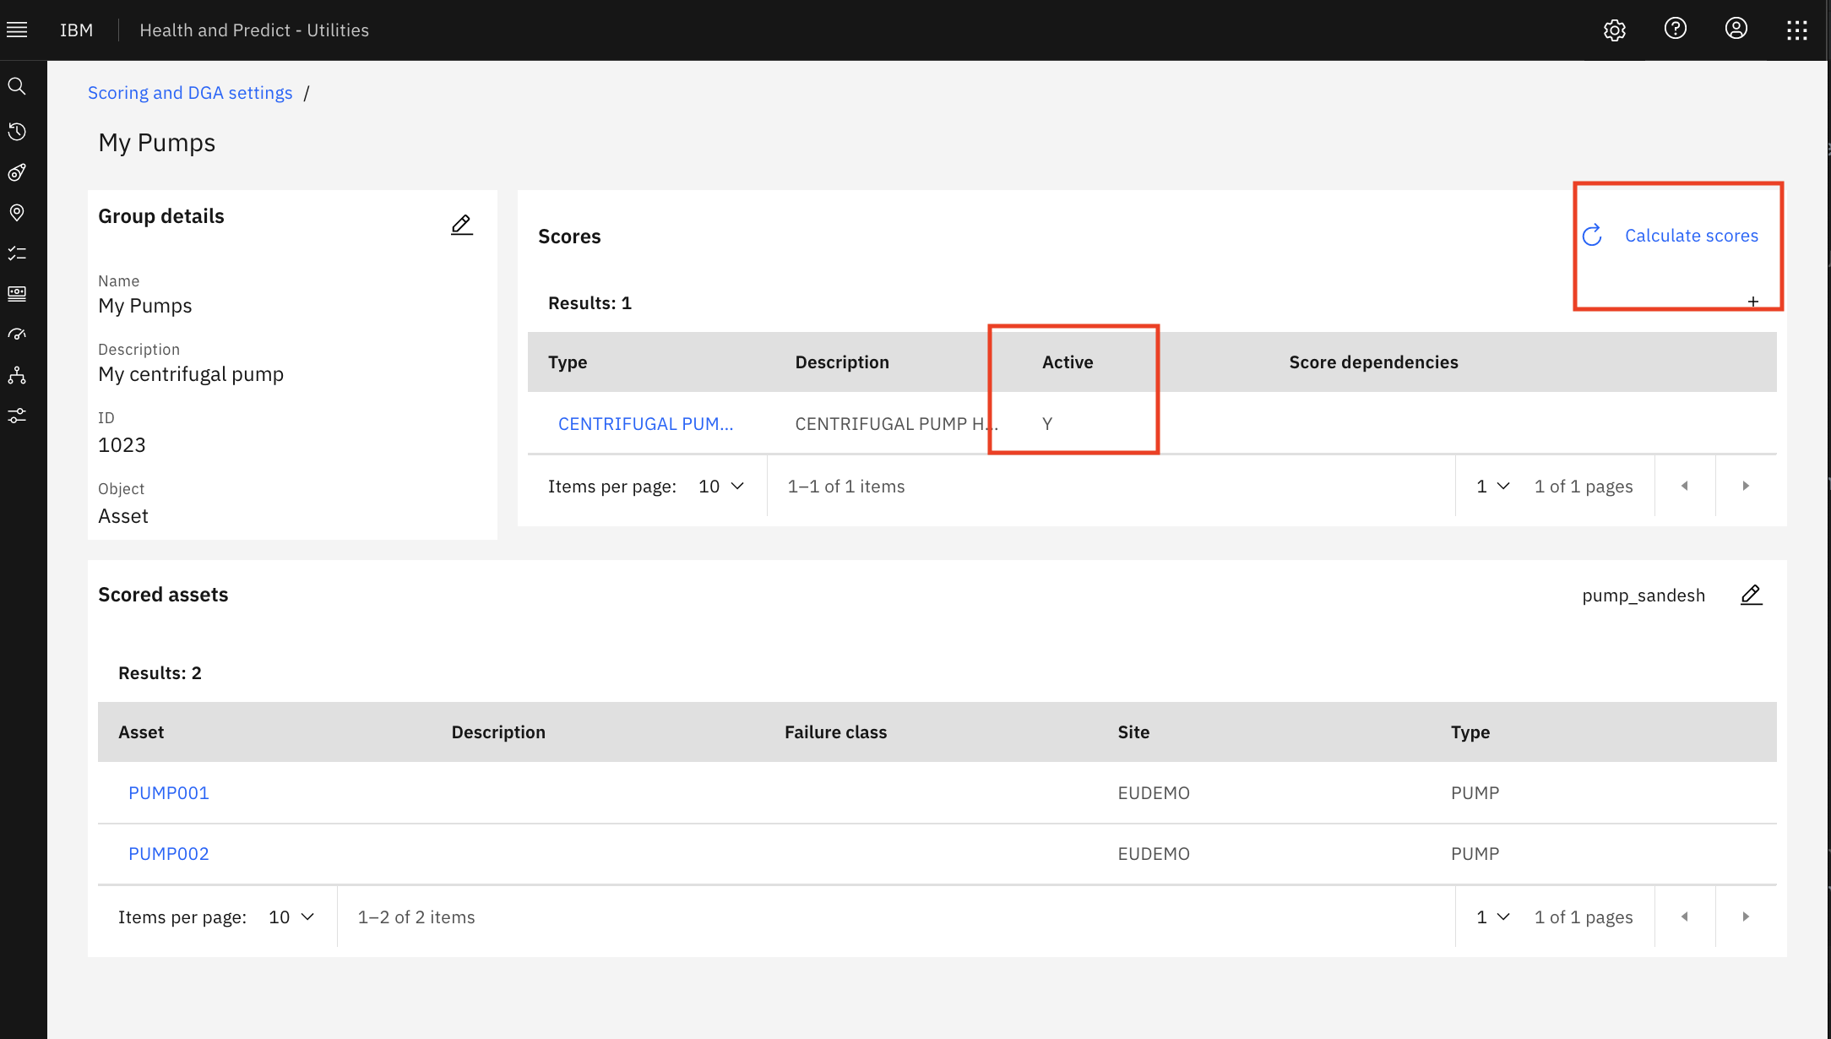1831x1039 pixels.
Task: Click the IBM logo text
Action: pos(76,30)
